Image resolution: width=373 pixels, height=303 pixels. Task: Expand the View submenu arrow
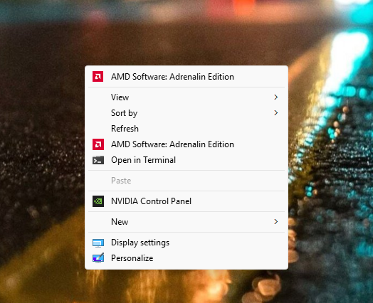click(x=275, y=97)
